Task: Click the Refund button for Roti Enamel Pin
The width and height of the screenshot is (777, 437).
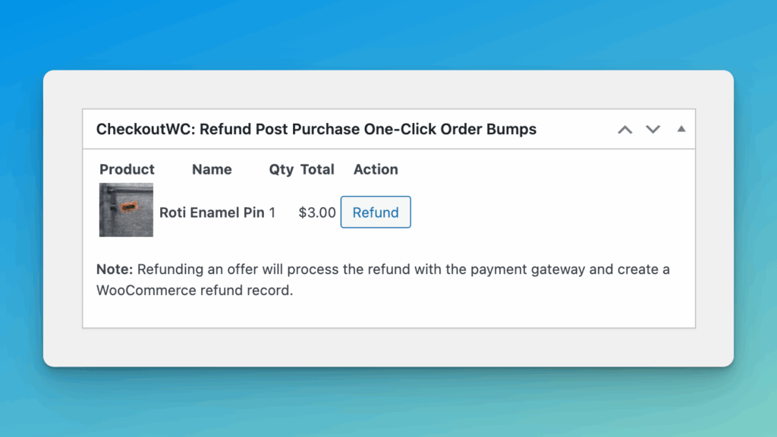Action: point(375,212)
